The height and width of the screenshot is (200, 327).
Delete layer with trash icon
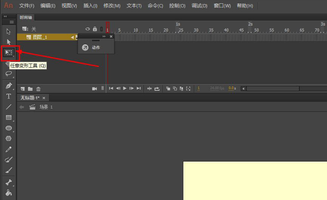coord(38,89)
